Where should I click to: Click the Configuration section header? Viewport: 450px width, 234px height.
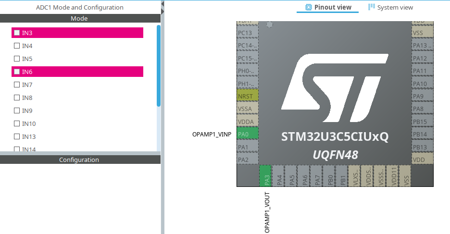[80, 160]
